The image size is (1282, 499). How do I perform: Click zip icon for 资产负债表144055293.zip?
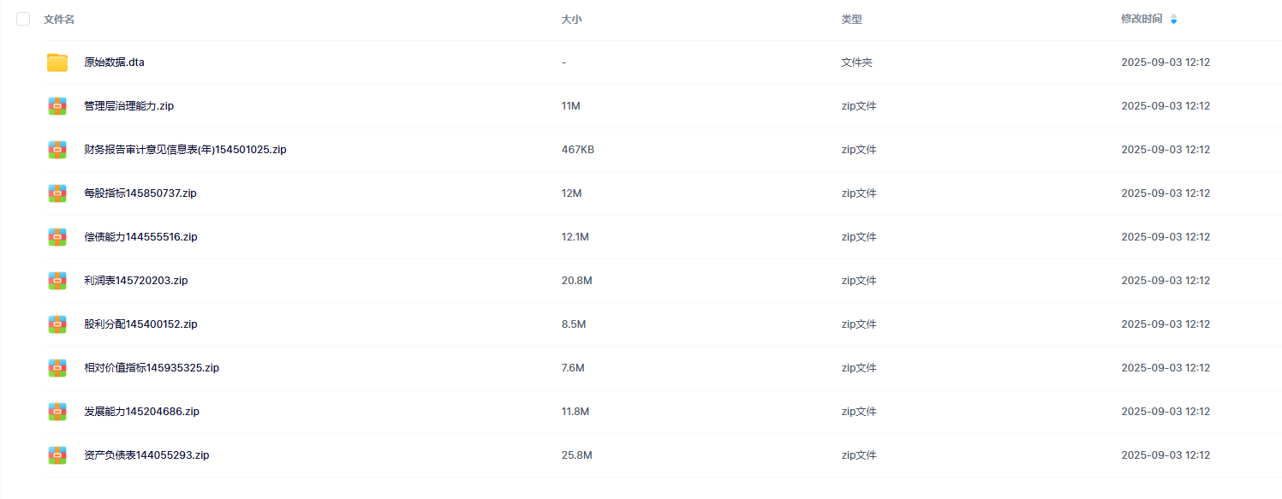[x=57, y=455]
